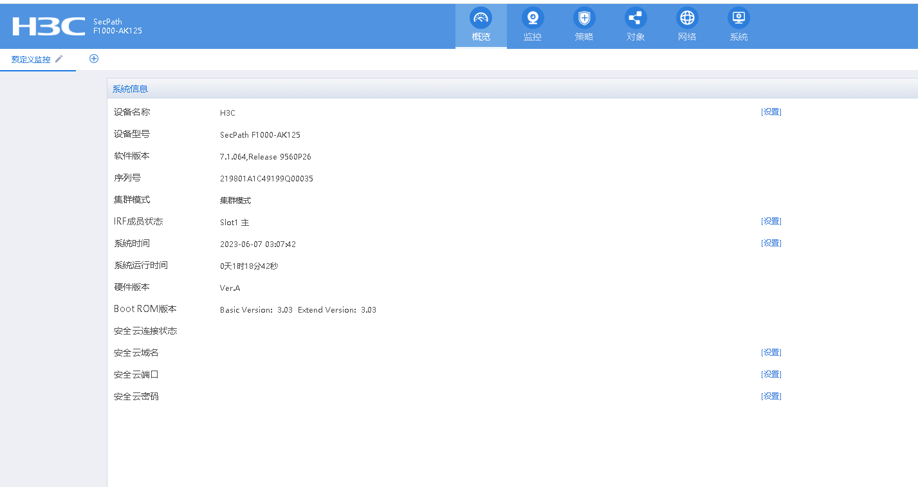Open the 策略 policy shield icon
Viewport: 918px width, 487px height.
click(x=584, y=18)
